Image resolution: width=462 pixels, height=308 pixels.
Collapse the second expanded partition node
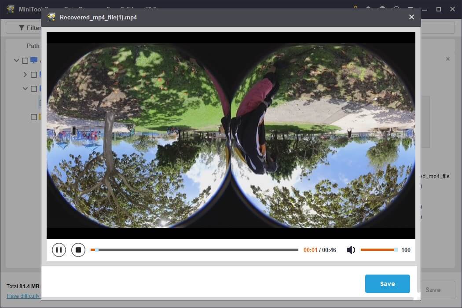pos(25,88)
